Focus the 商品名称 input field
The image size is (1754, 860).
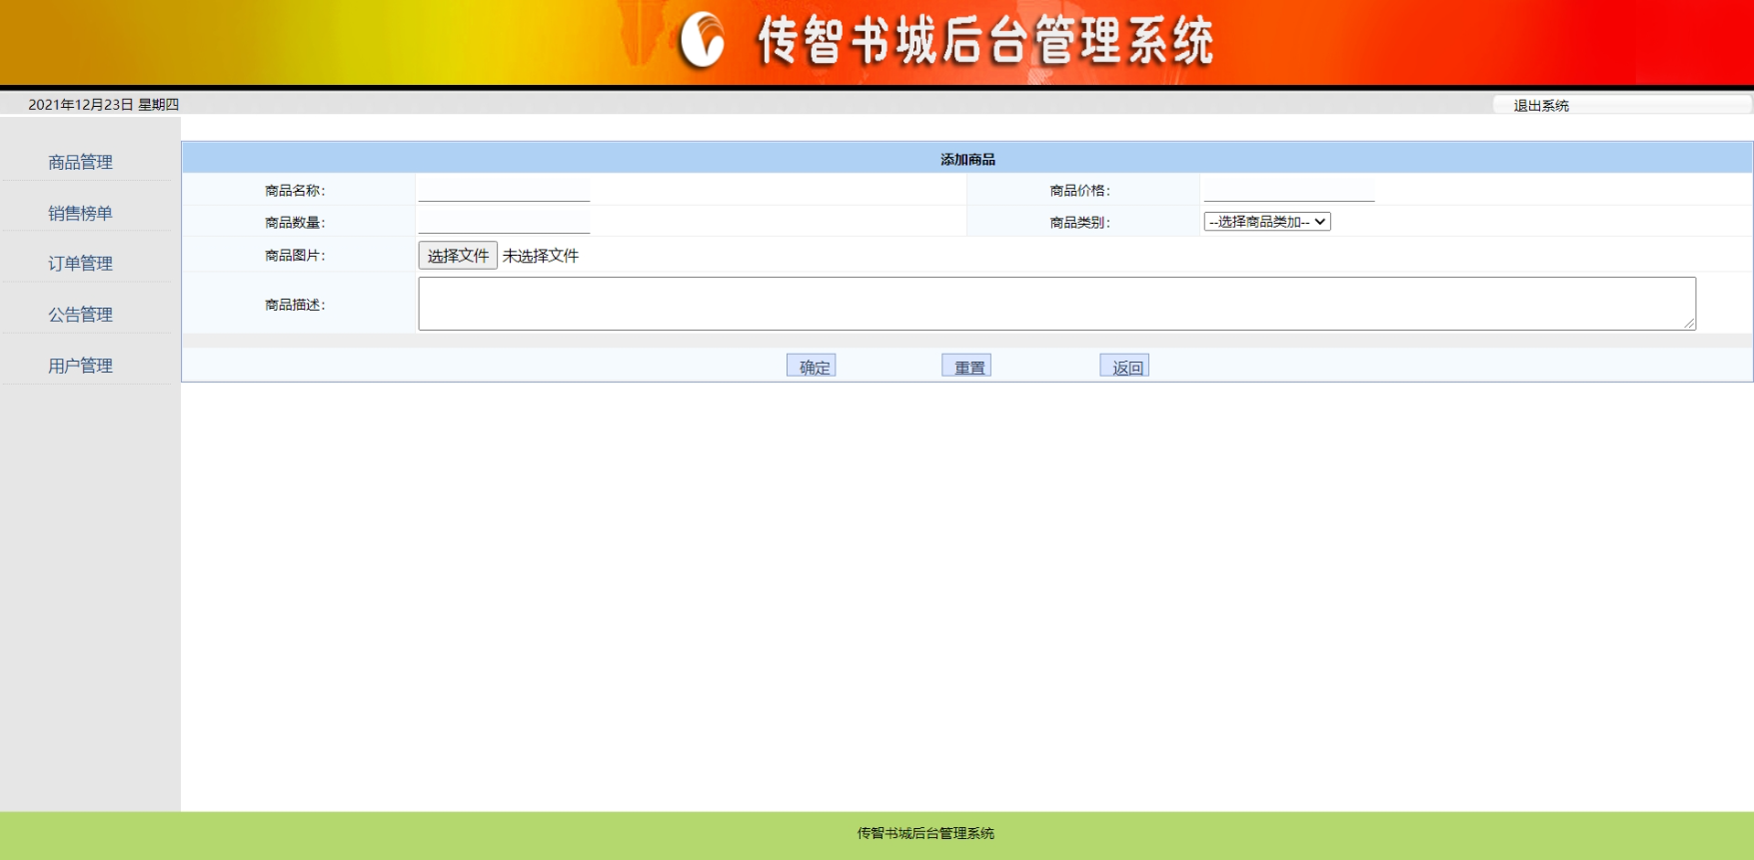(x=504, y=190)
